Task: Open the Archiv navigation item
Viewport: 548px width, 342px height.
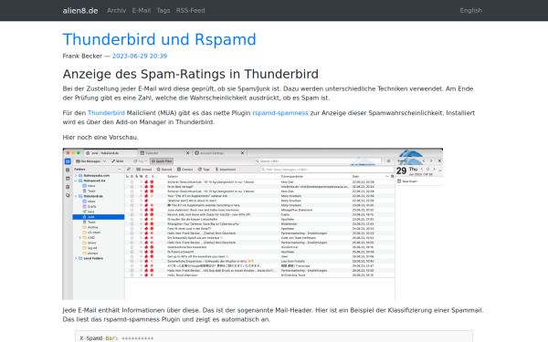Action: tap(116, 10)
